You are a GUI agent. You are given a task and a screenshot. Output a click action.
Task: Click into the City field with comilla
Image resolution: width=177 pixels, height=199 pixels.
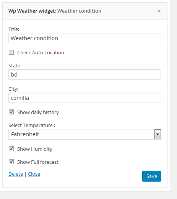point(85,98)
